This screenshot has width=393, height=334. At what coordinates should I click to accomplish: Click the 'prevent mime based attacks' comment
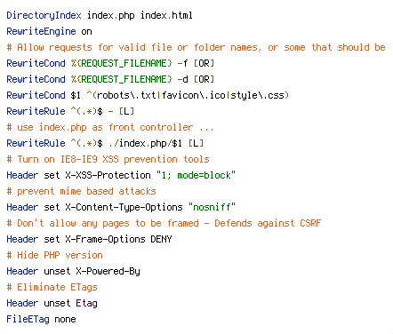point(81,191)
